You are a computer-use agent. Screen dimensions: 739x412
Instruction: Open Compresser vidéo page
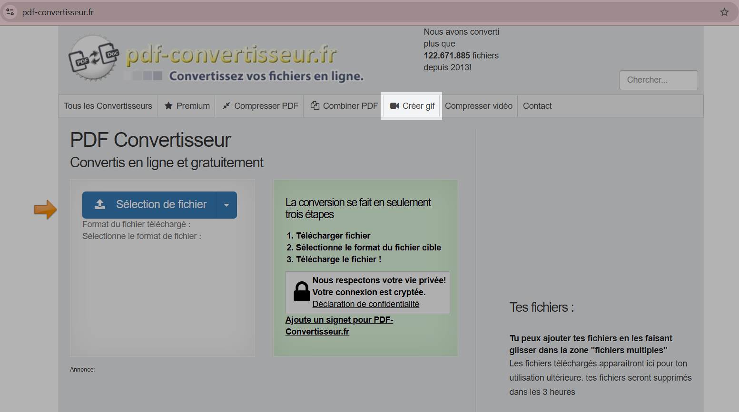click(x=479, y=106)
